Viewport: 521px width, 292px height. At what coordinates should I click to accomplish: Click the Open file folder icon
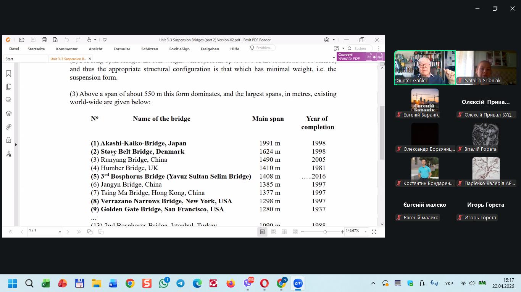pos(22,40)
